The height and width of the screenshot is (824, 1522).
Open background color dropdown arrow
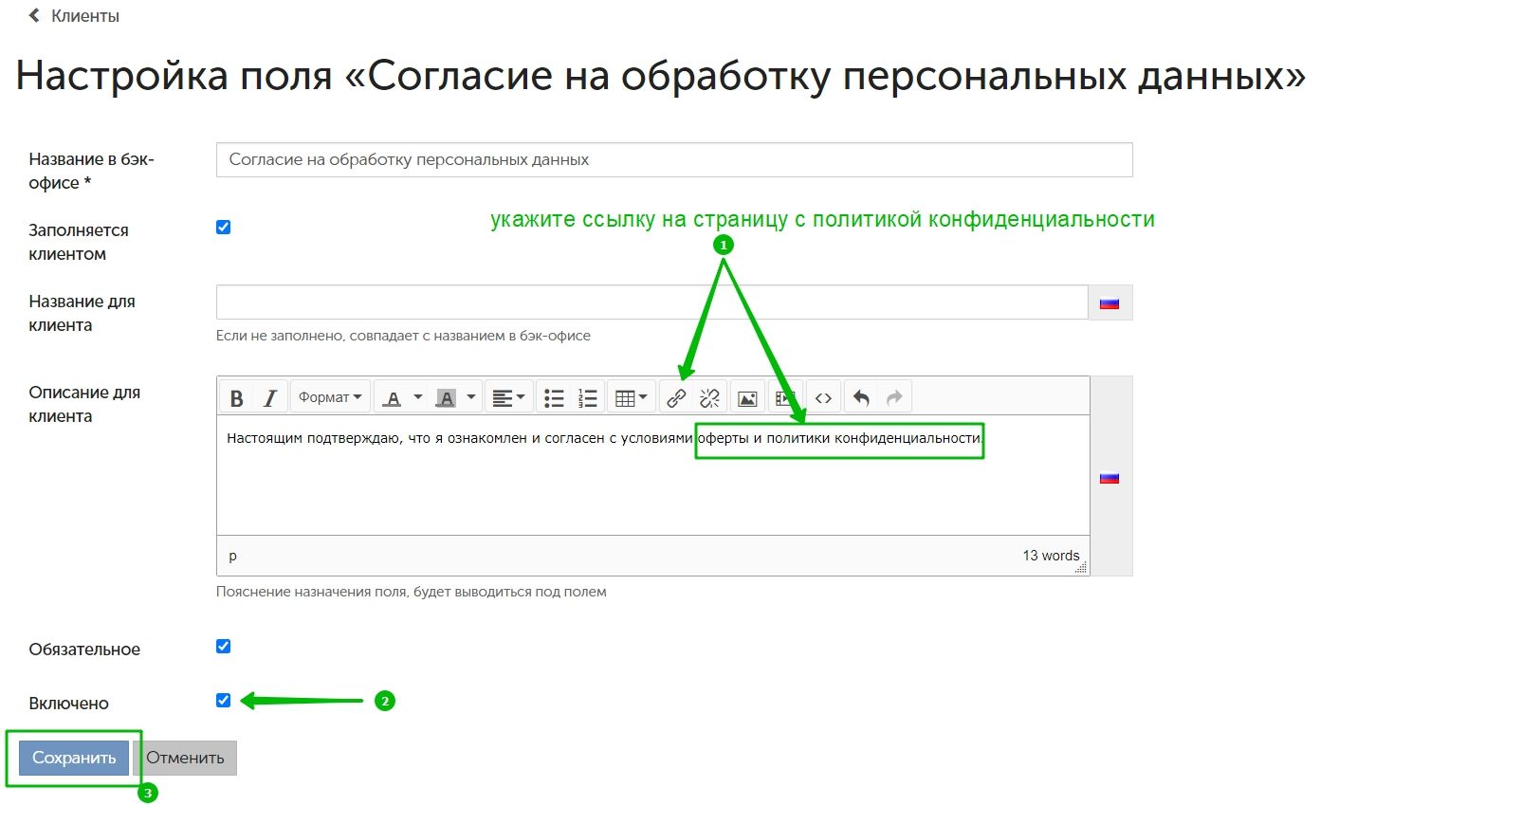(471, 397)
